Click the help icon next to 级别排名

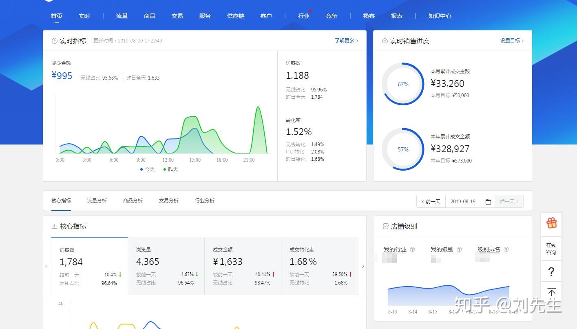pyautogui.click(x=506, y=249)
